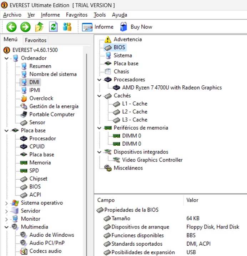
Task: Select Placa base in the DMI list
Action: coord(126,64)
